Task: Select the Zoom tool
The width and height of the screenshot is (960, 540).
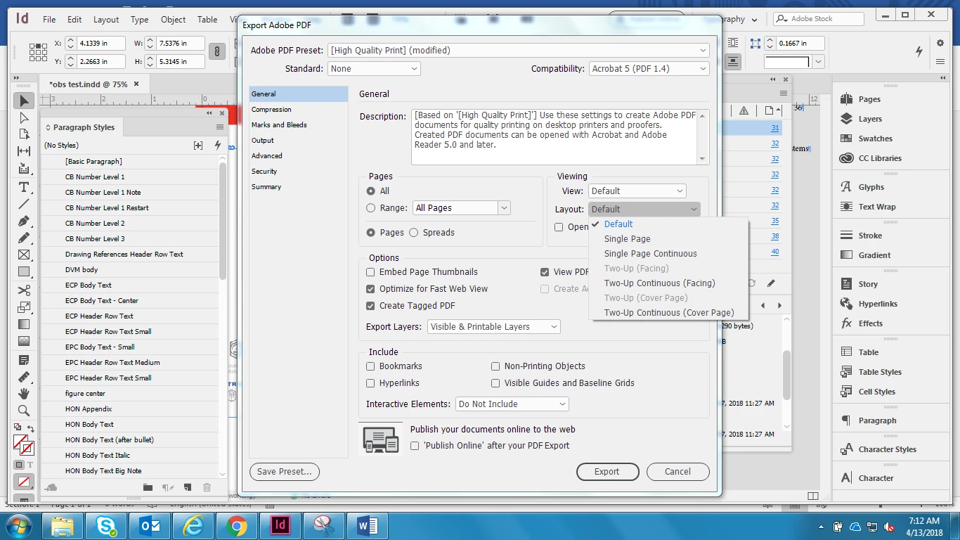Action: pos(24,411)
